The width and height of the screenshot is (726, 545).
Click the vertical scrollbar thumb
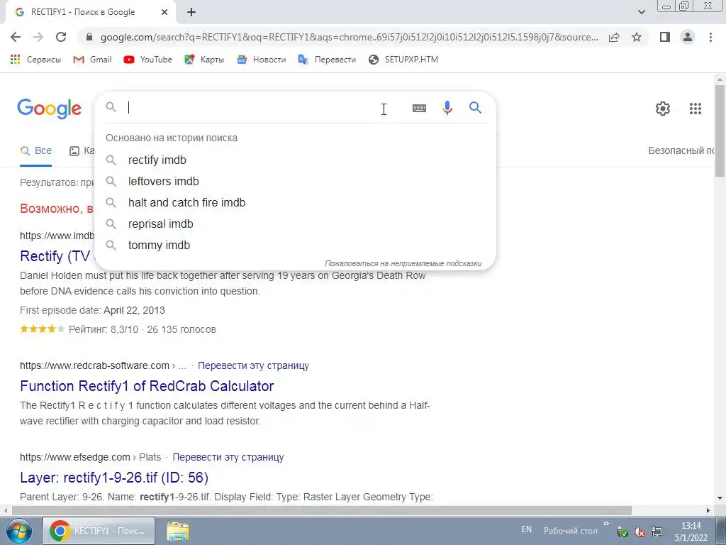pyautogui.click(x=720, y=131)
